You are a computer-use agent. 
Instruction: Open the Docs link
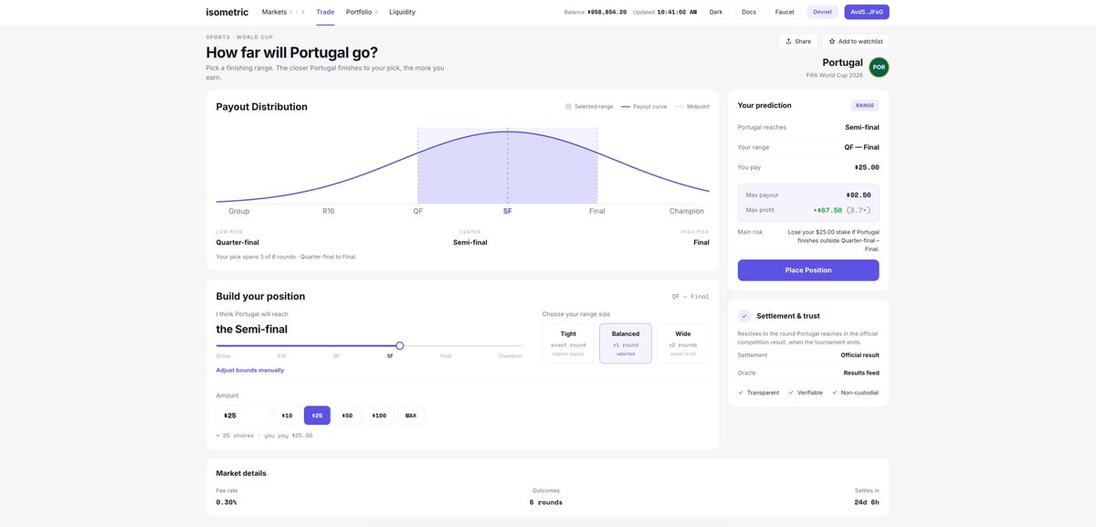tap(749, 12)
